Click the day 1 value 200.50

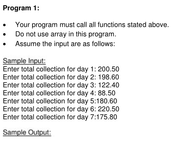[x=108, y=69]
